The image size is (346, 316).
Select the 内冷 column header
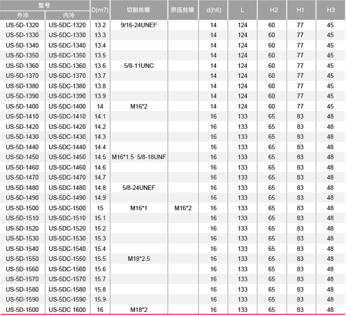[68, 15]
